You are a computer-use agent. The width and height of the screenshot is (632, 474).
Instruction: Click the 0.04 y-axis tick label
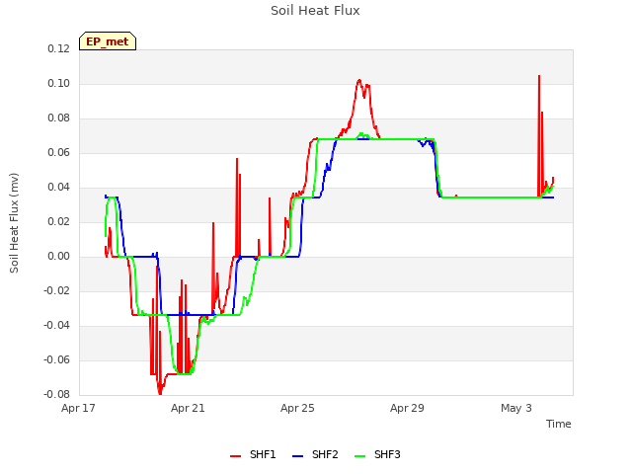point(59,188)
